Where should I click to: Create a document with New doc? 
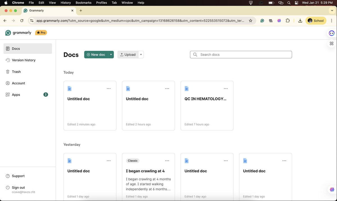pos(96,54)
